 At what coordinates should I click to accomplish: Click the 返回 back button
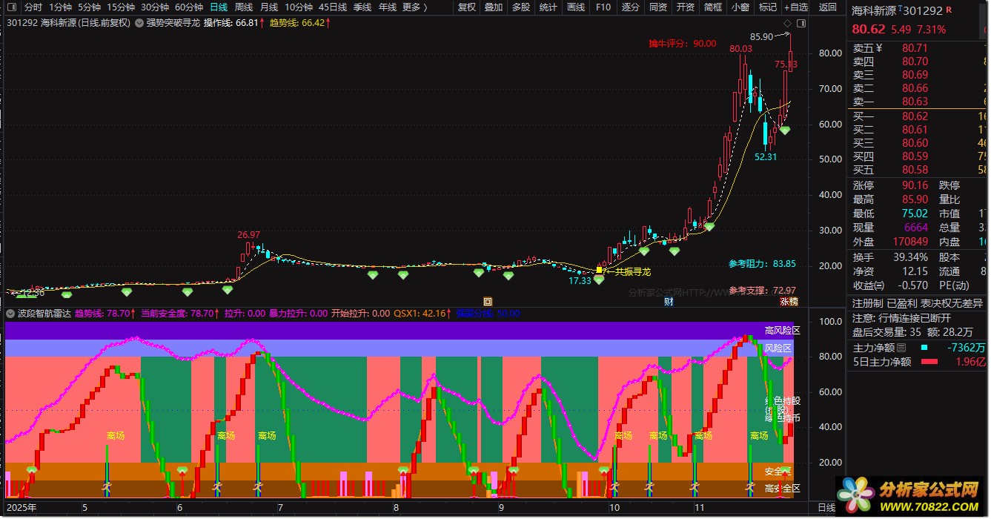coord(828,7)
